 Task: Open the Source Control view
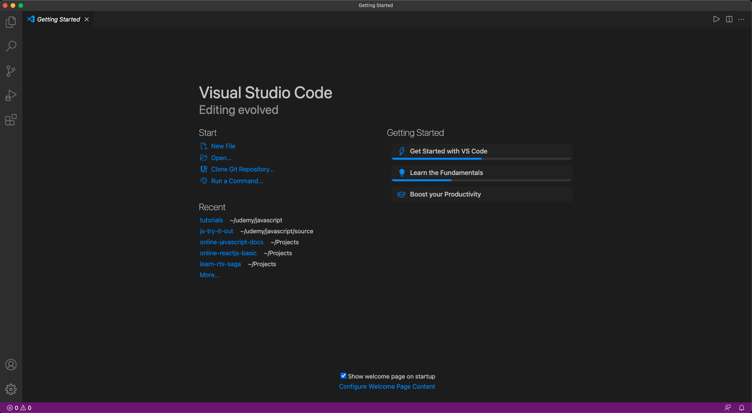[11, 71]
